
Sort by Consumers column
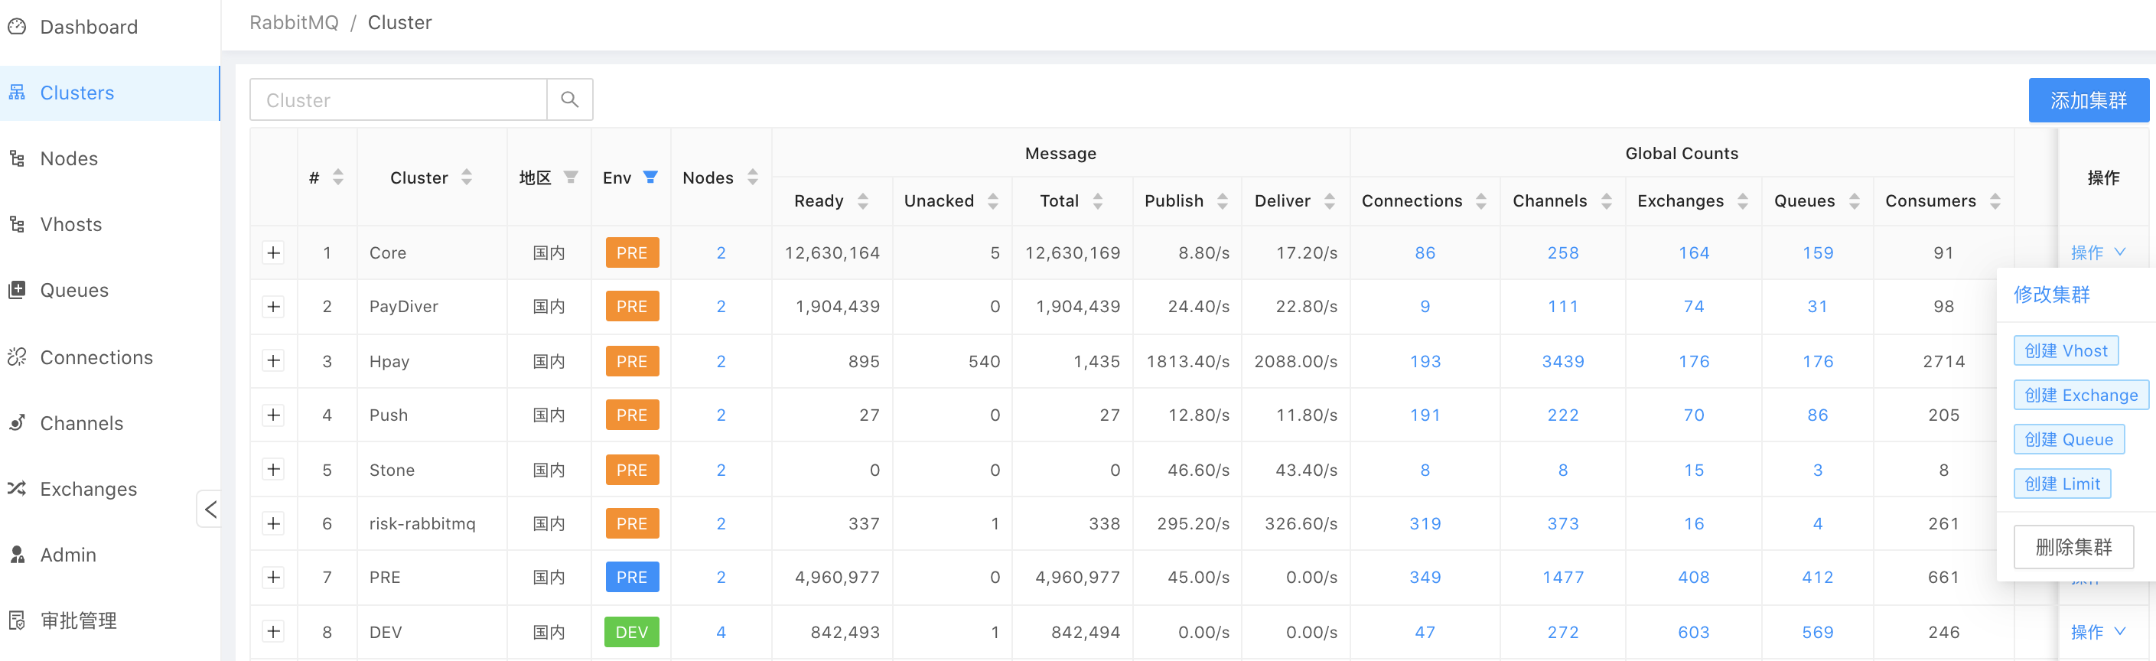coord(1995,200)
